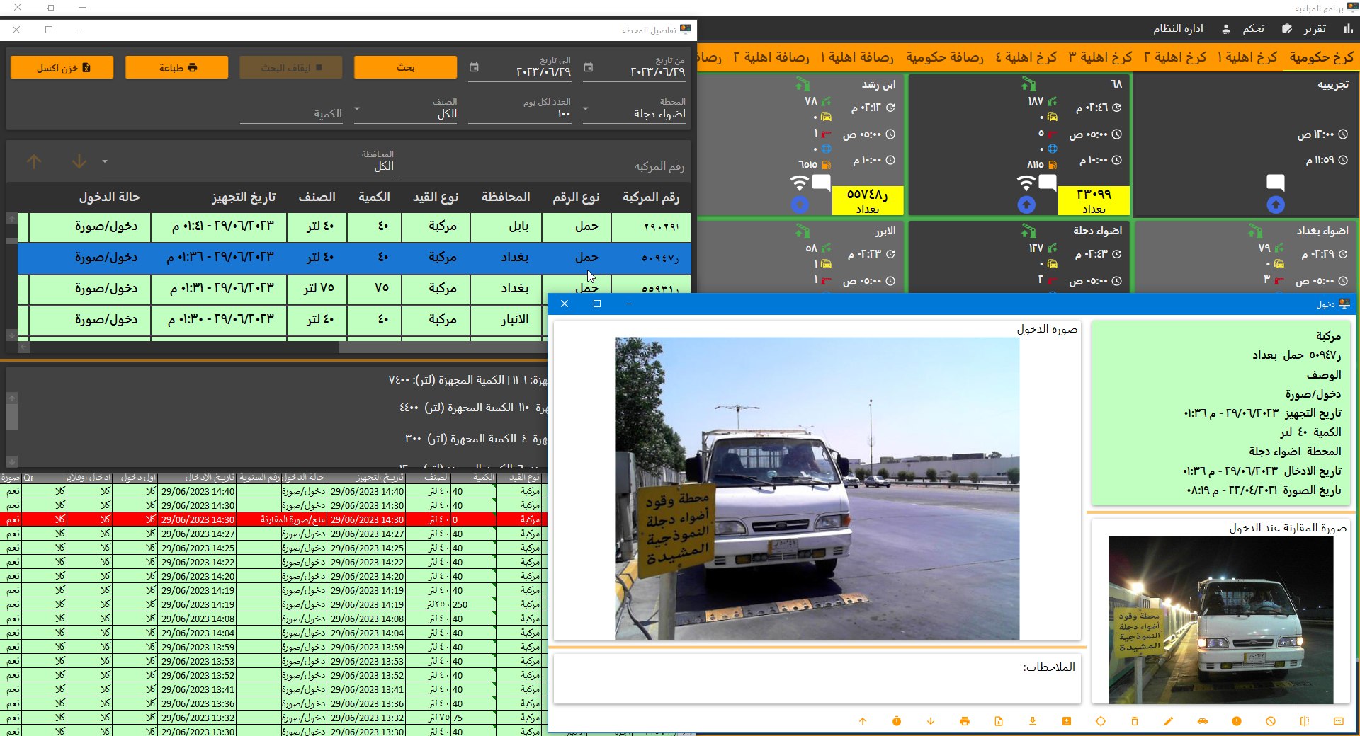
Task: Click bar chart icon in main menu bar
Action: (1348, 28)
